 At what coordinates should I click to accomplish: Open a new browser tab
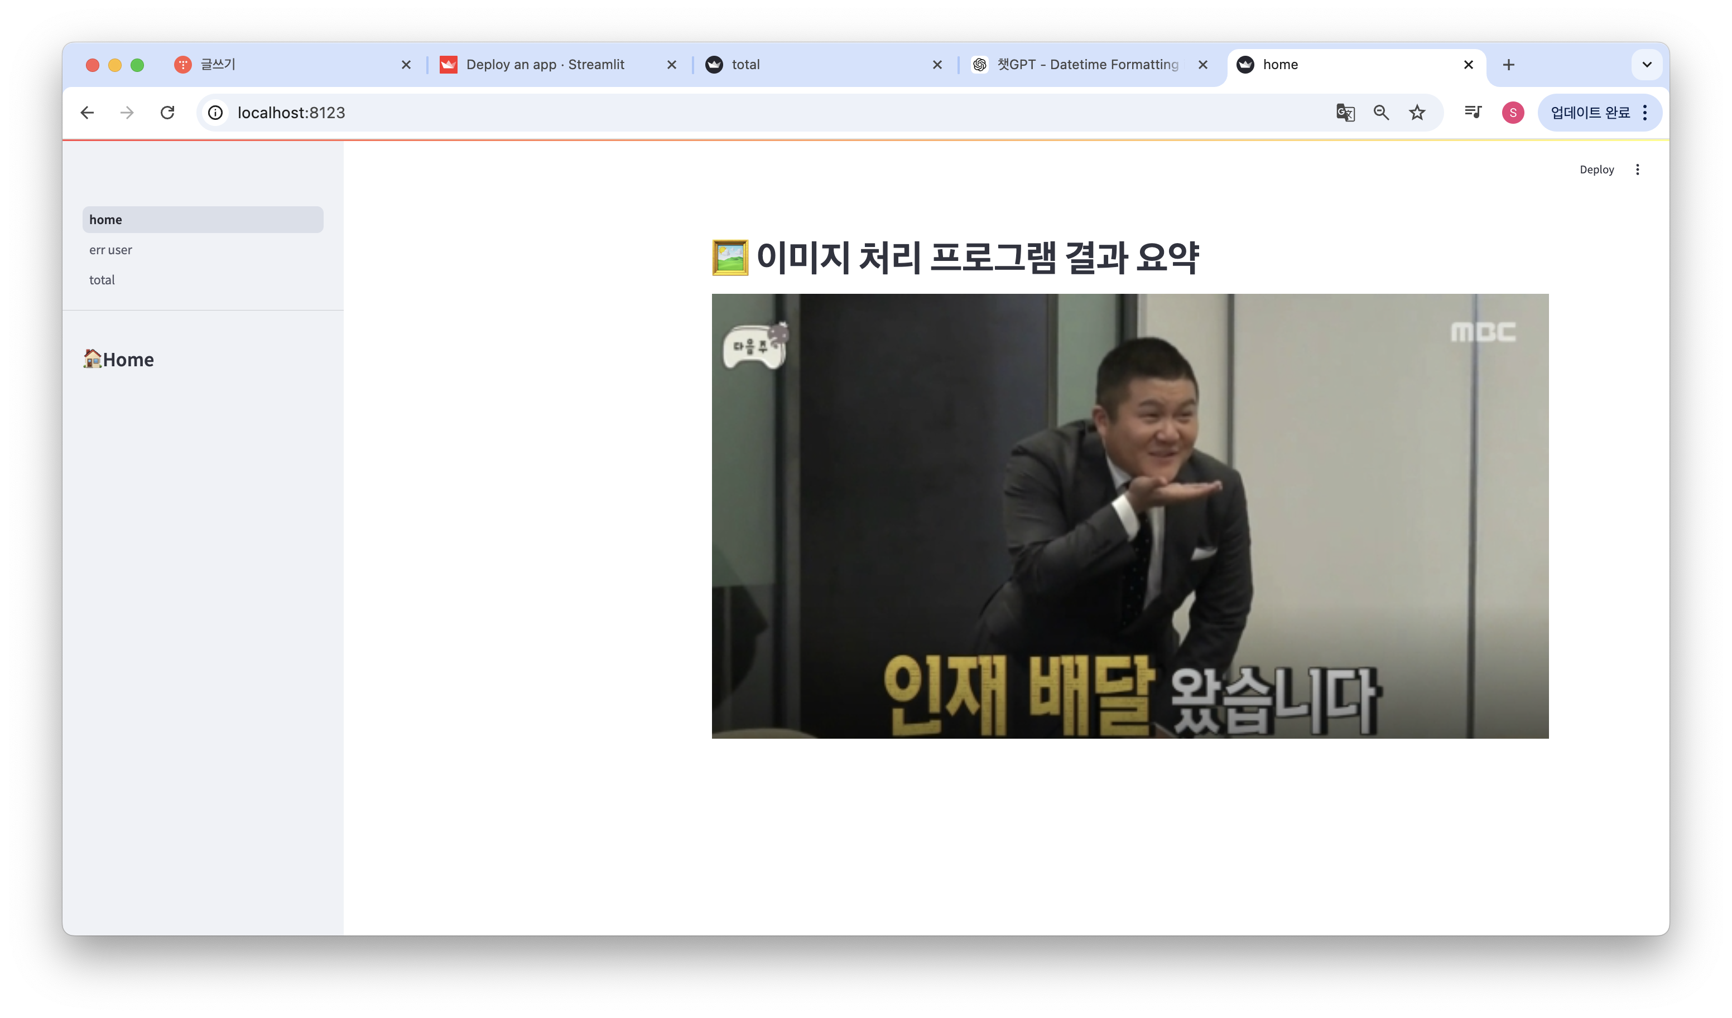(1508, 65)
